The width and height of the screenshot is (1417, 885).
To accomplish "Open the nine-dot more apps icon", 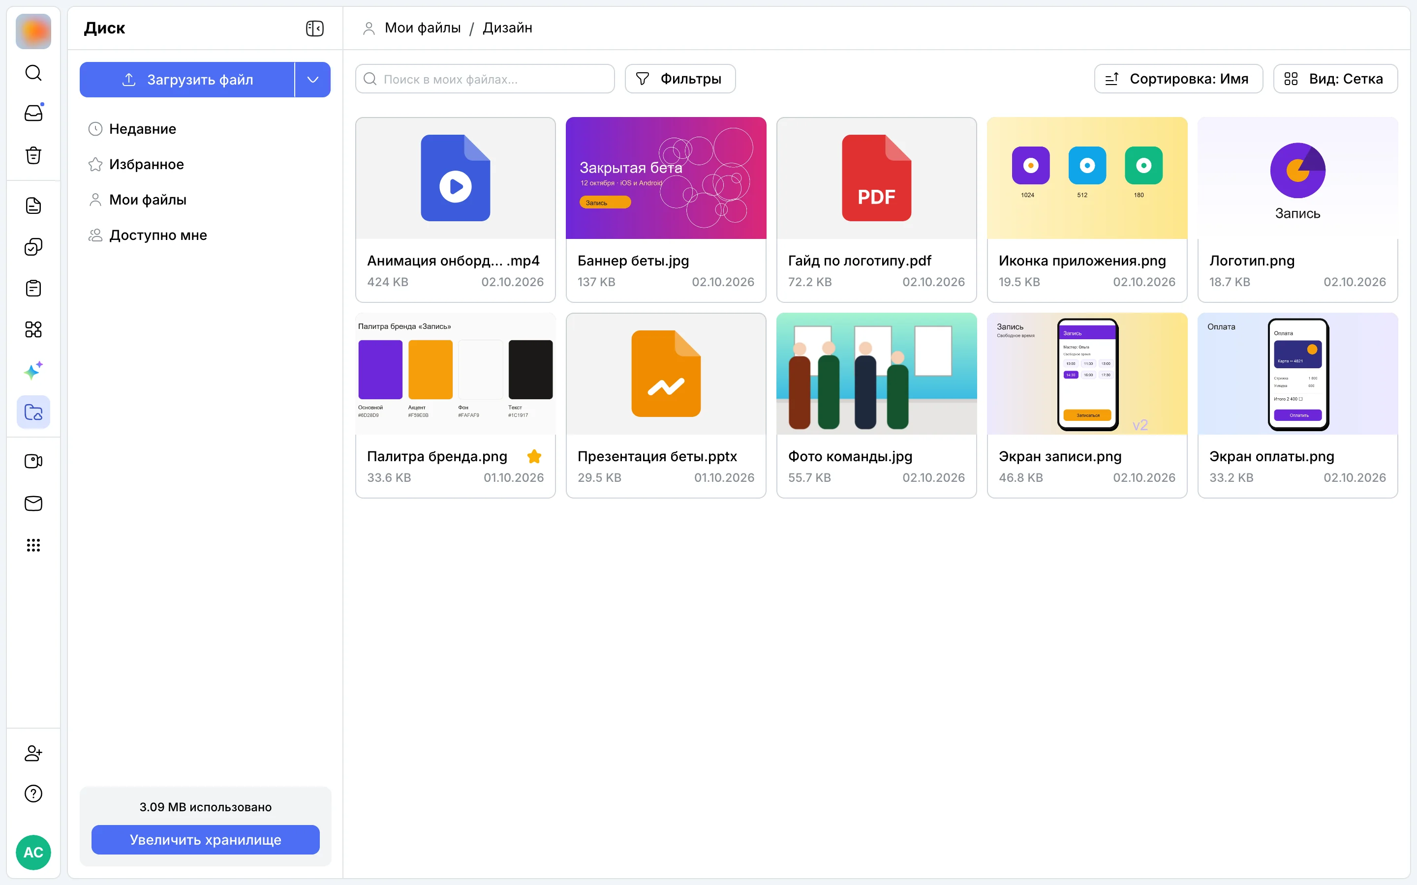I will [33, 545].
